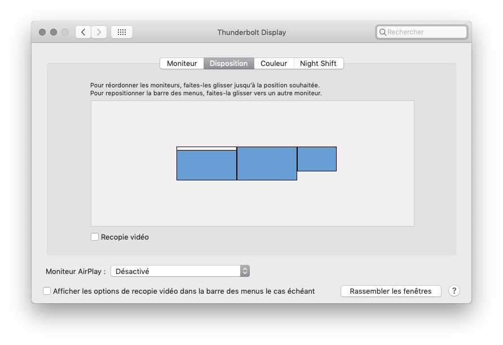
Task: Toggle Afficher les options de recopie vidéo checkbox
Action: 47,291
